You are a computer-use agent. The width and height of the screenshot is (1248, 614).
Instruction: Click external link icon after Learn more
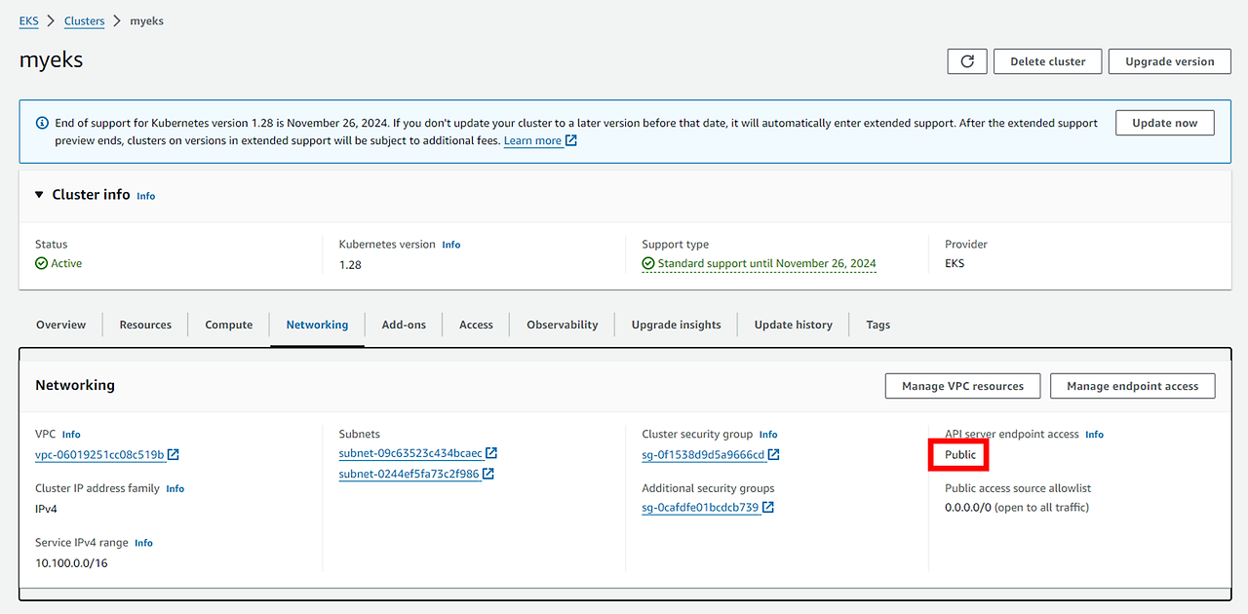pyautogui.click(x=571, y=140)
